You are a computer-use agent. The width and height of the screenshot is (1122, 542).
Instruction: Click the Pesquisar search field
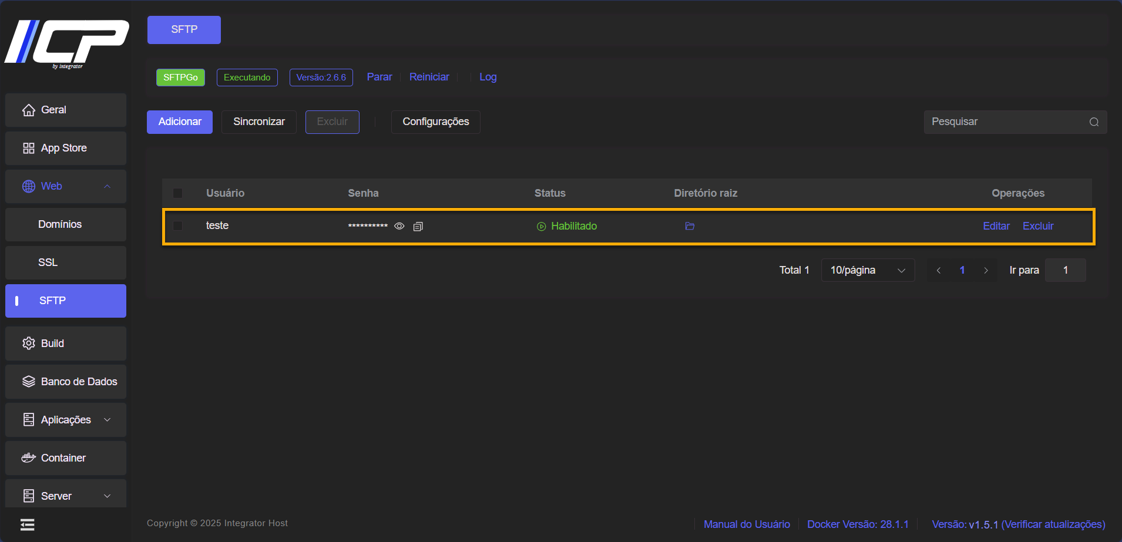(x=1006, y=122)
